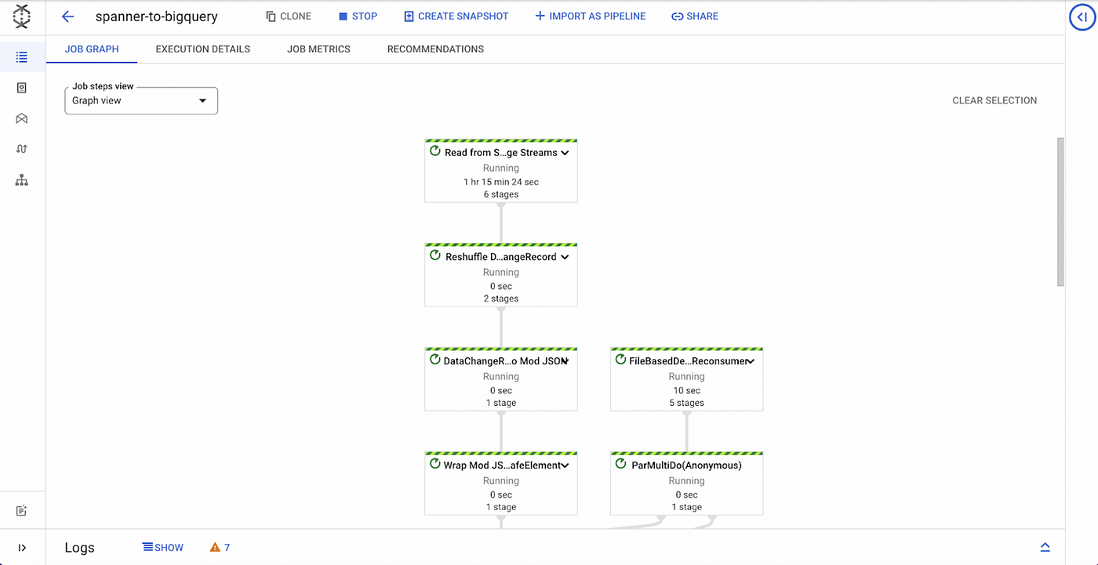Click running status icon on Reshuffle step
Image resolution: width=1098 pixels, height=565 pixels.
pyautogui.click(x=435, y=255)
